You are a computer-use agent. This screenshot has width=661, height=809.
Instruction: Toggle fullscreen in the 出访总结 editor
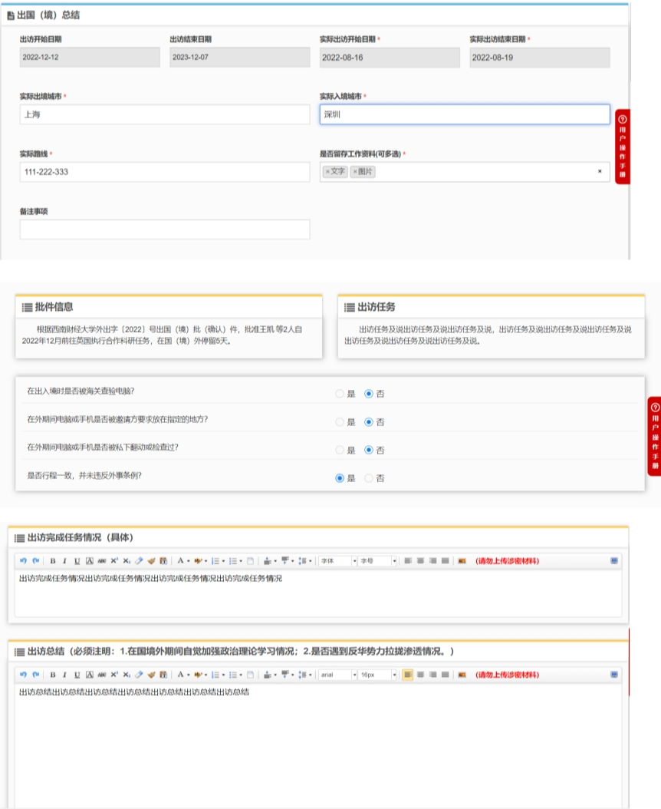point(614,675)
